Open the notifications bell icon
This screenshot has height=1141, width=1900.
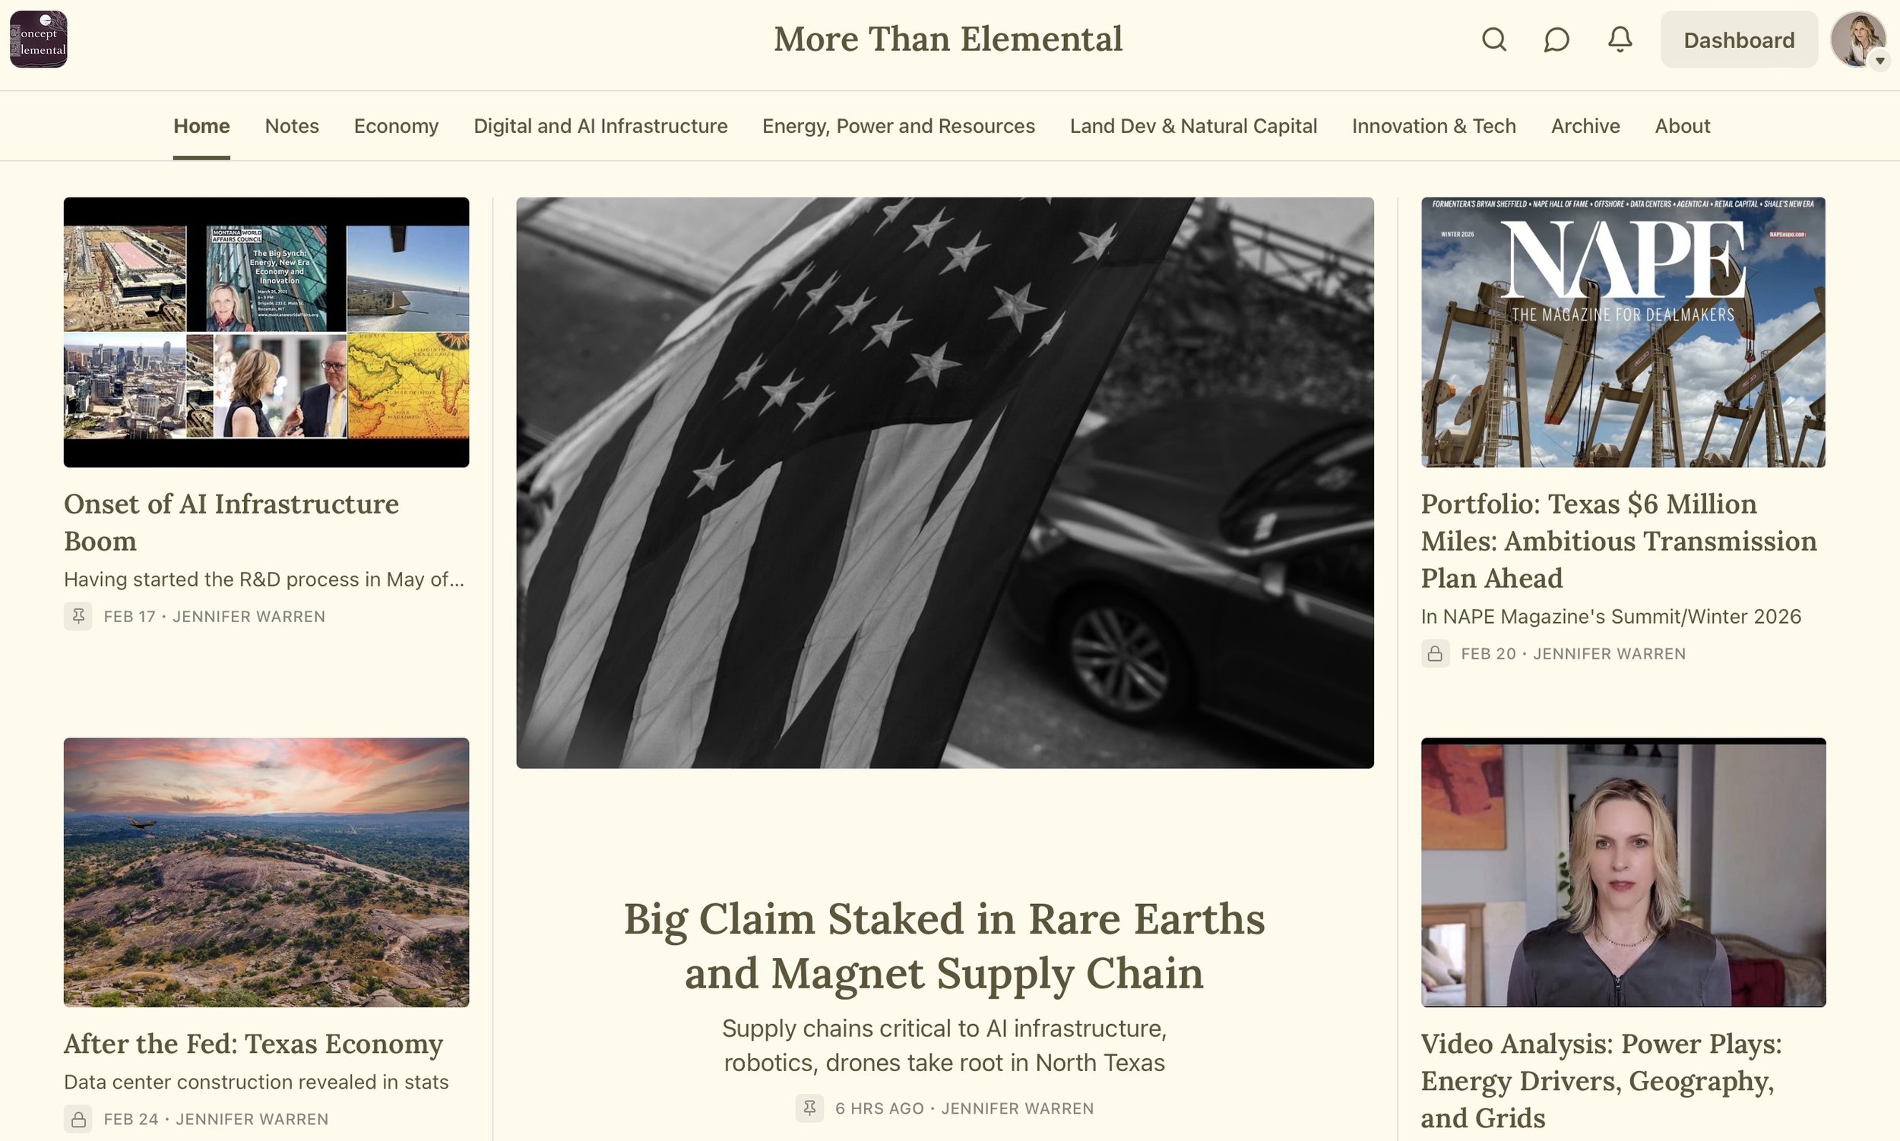tap(1620, 40)
